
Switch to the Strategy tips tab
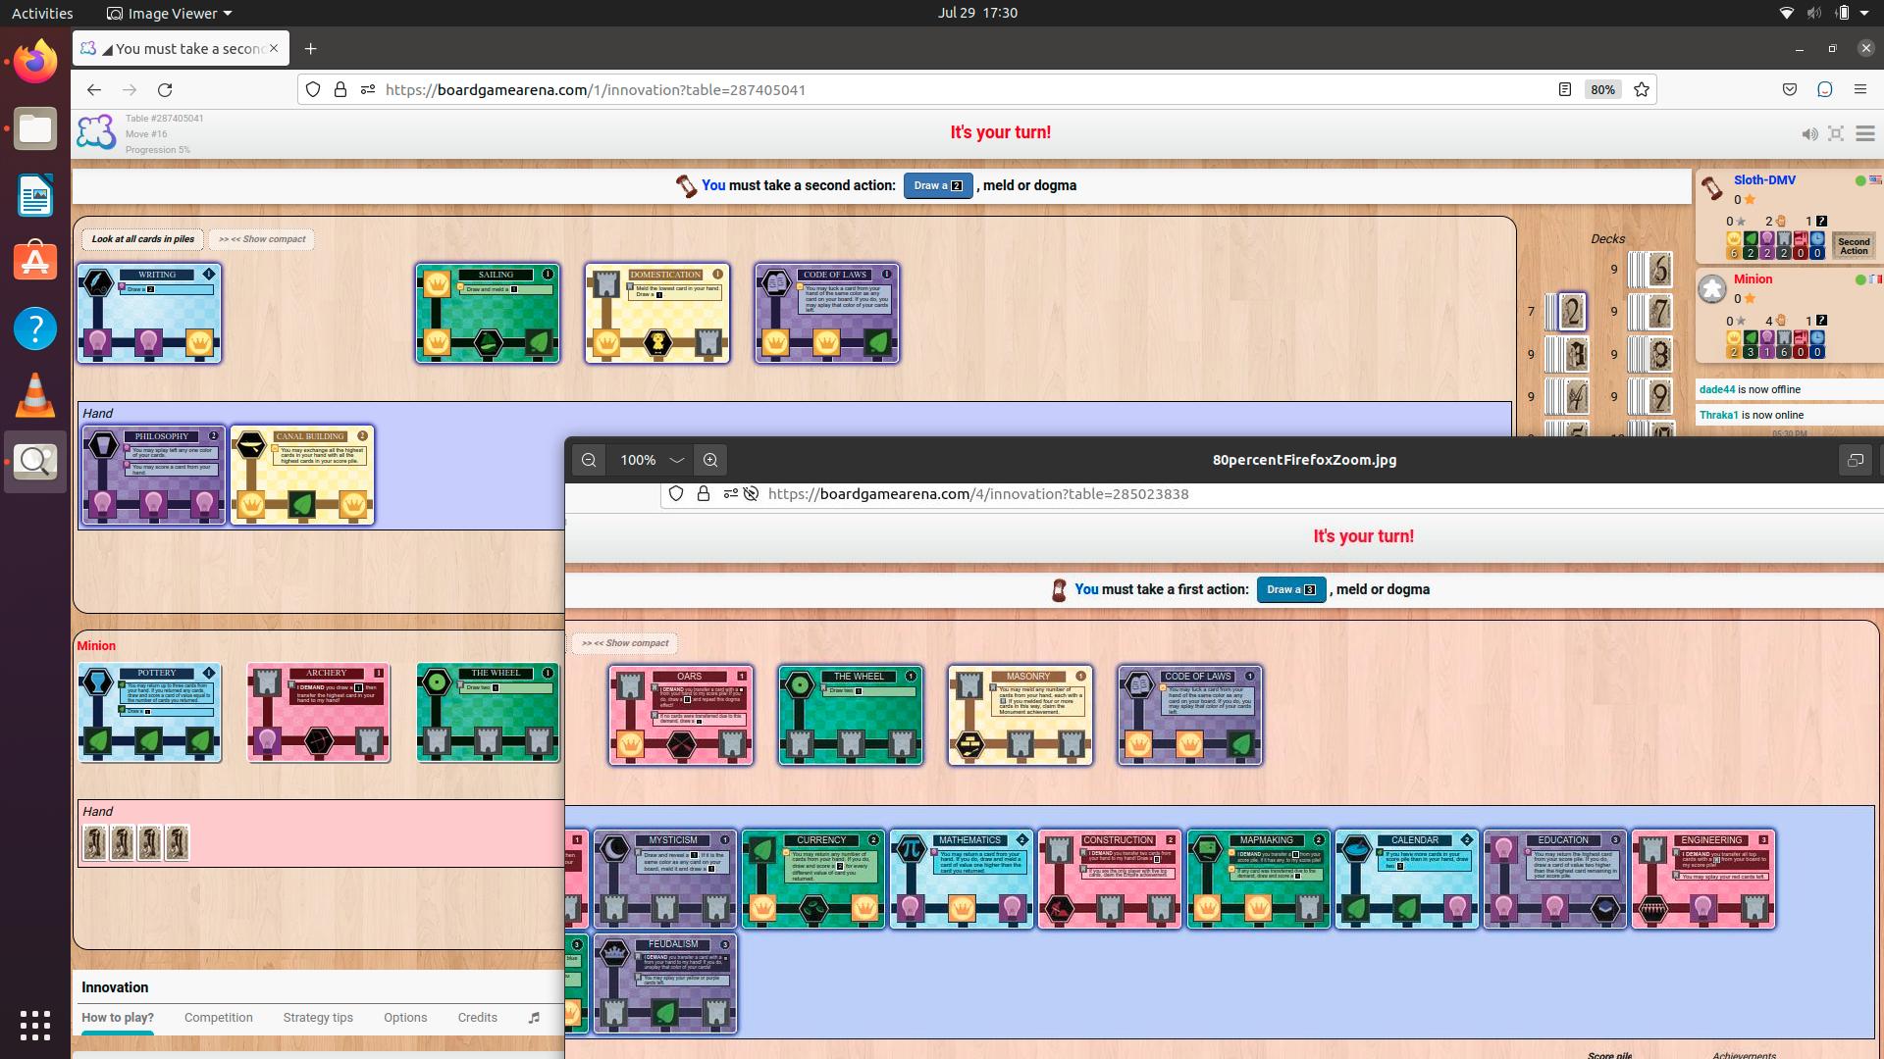click(x=318, y=1018)
